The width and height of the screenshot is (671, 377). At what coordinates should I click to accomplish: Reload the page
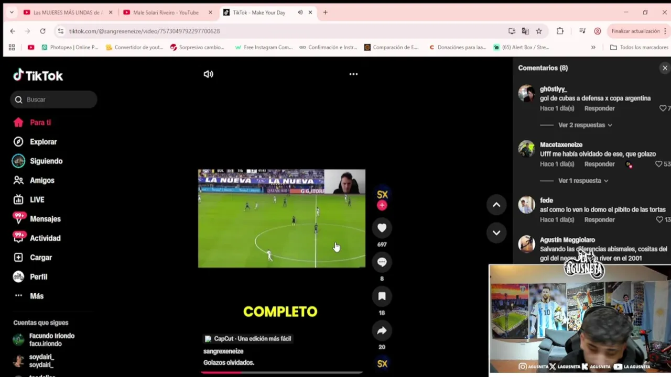(42, 31)
